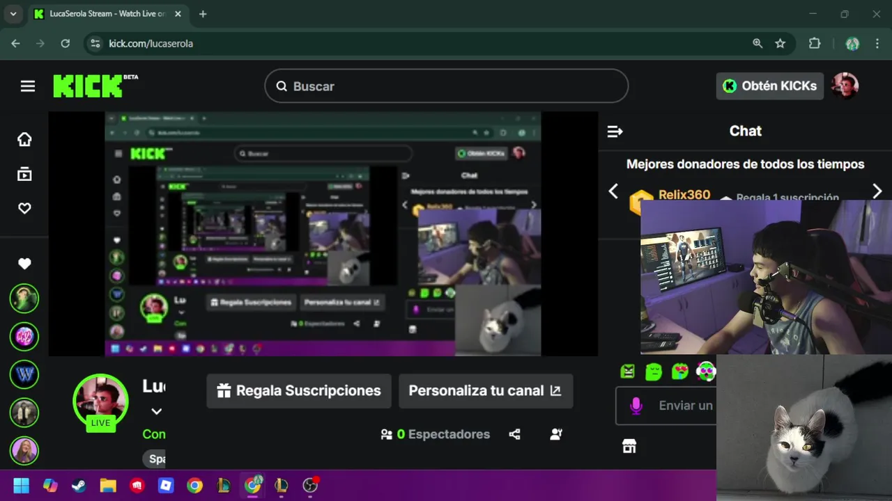Open Copilot from the taskbar

(x=50, y=486)
